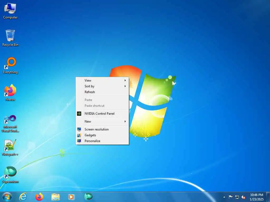Show hidden tray icons arrow

224,197
